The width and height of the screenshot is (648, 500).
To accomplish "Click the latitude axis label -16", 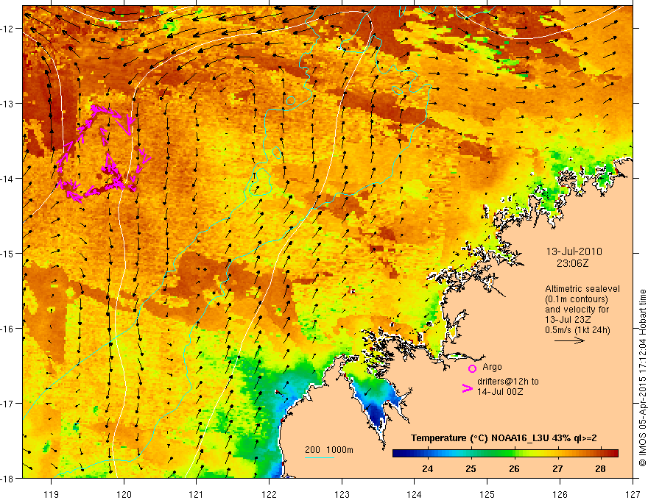I will click(x=7, y=329).
